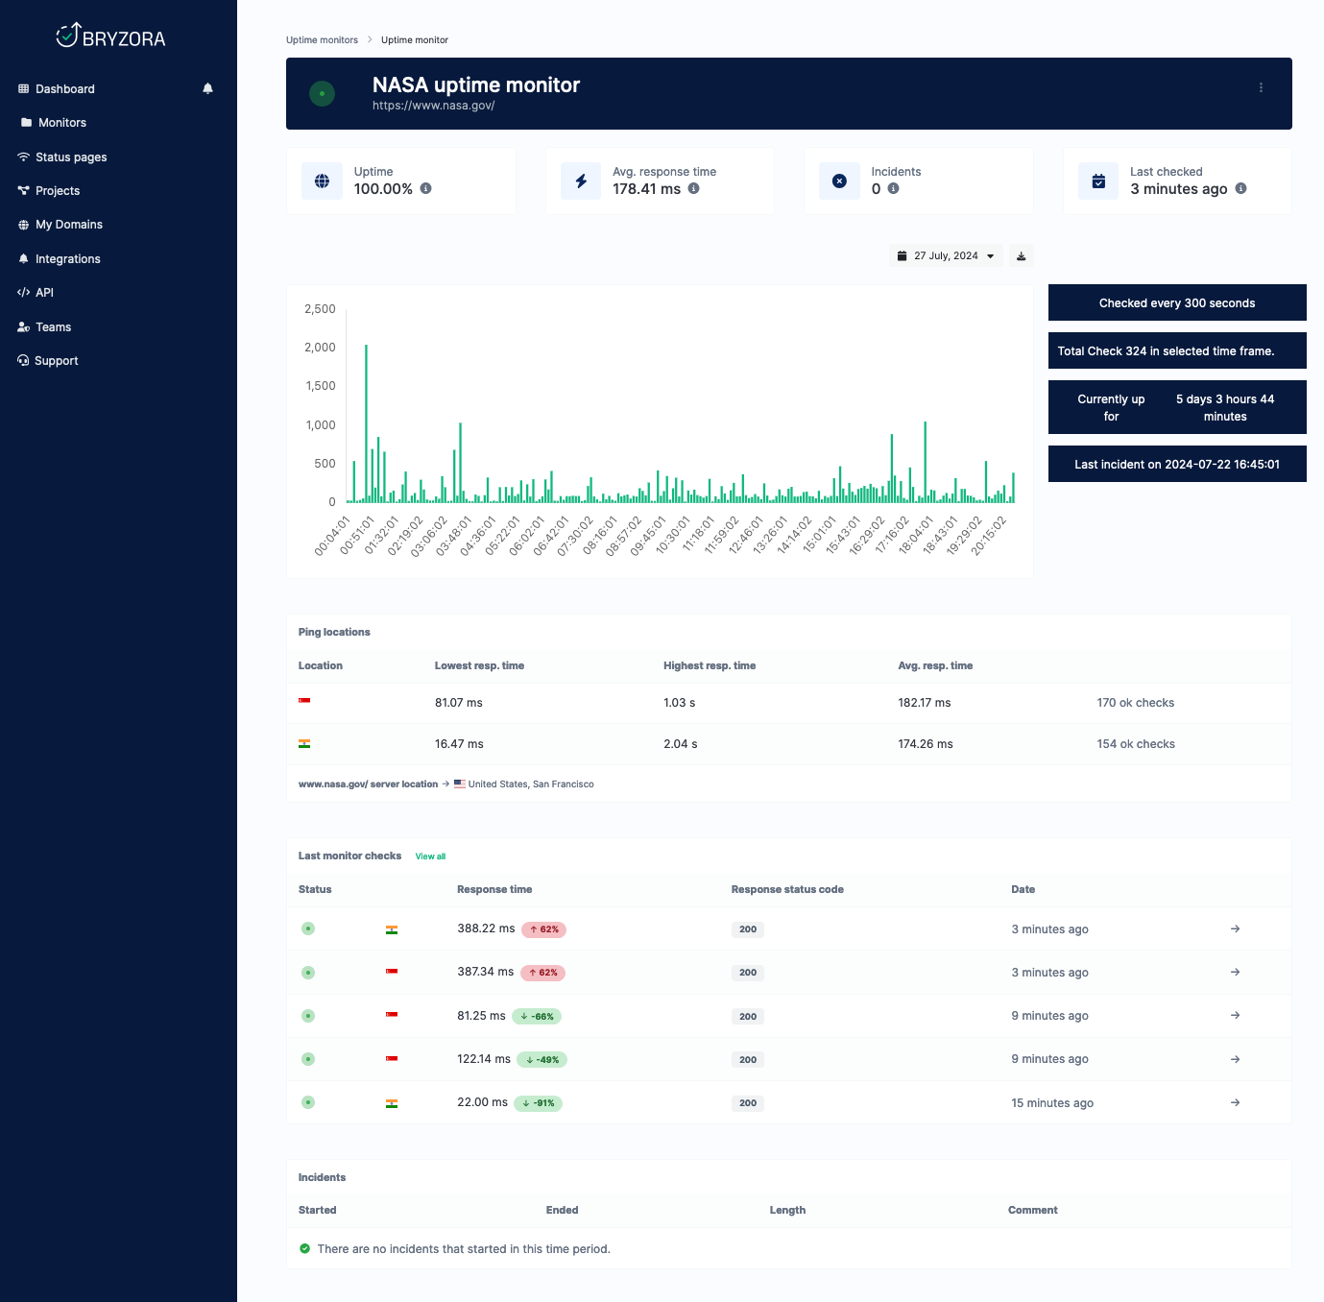Expand the 27 July, 2024 date dropdown

tap(946, 256)
